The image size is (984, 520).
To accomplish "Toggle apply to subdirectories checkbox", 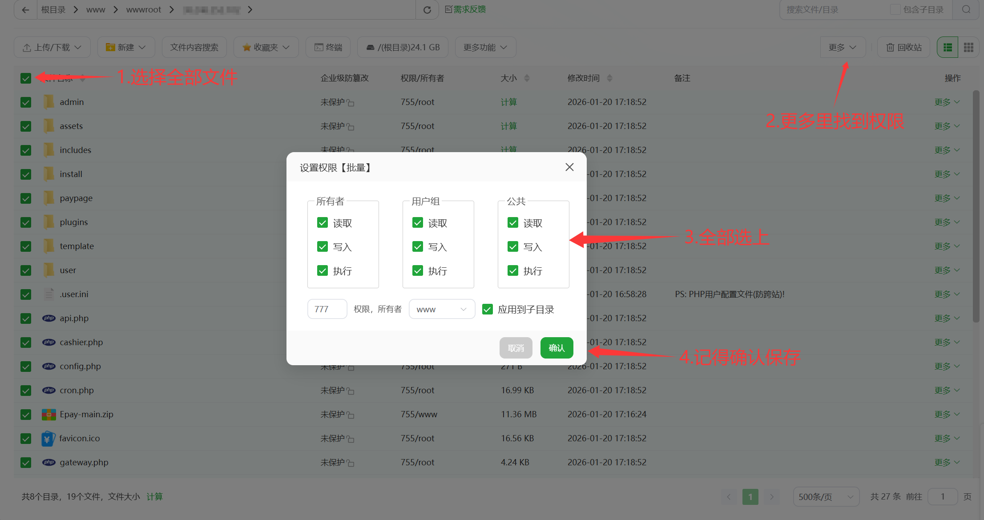I will [488, 309].
